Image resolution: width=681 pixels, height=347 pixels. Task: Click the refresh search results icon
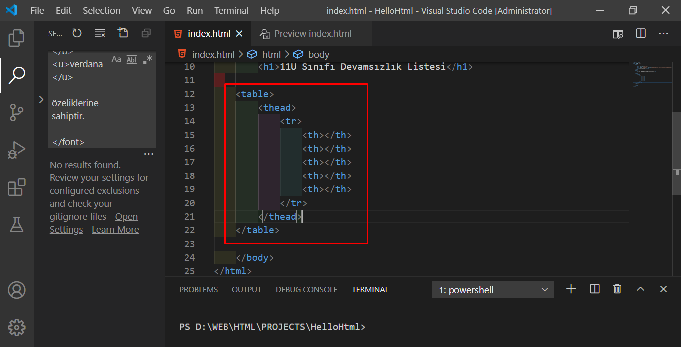77,33
